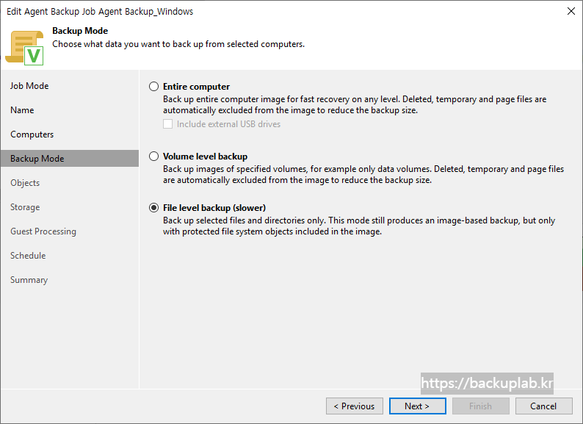Go to the Job Mode step
The height and width of the screenshot is (424, 583).
coord(29,86)
